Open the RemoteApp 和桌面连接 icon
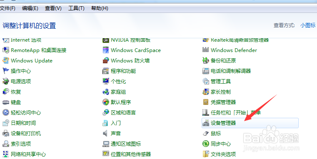The image size is (317, 159). coord(6,50)
